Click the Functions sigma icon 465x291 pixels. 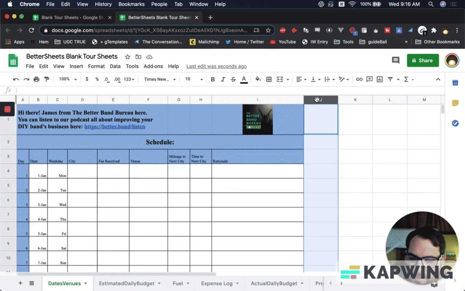(406, 79)
